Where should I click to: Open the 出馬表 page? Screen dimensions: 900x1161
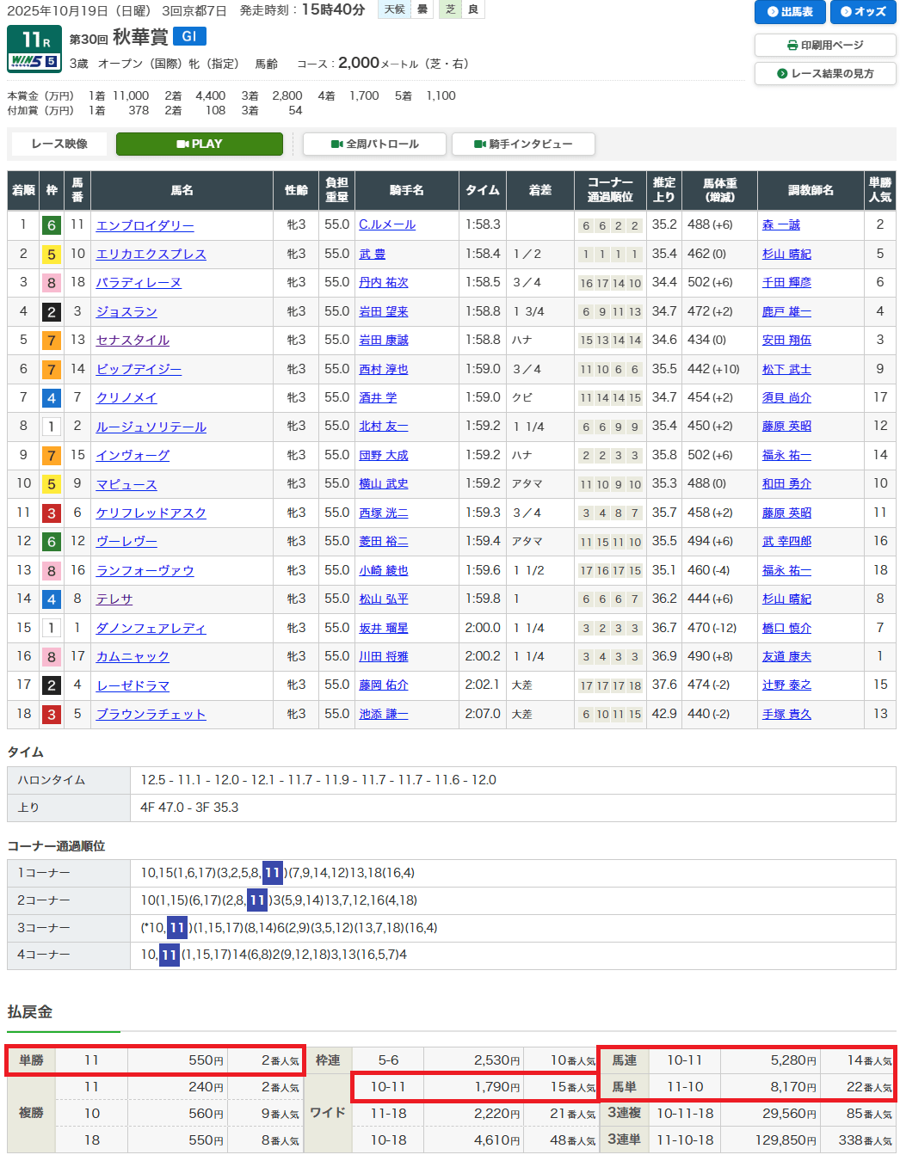790,12
